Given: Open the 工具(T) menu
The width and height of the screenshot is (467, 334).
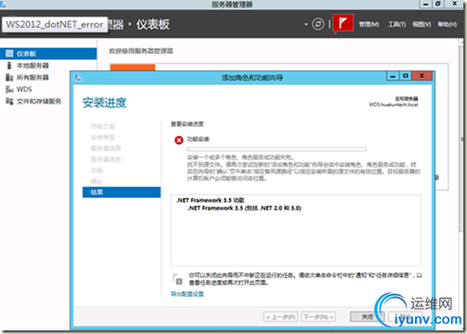Looking at the screenshot, I should [397, 24].
